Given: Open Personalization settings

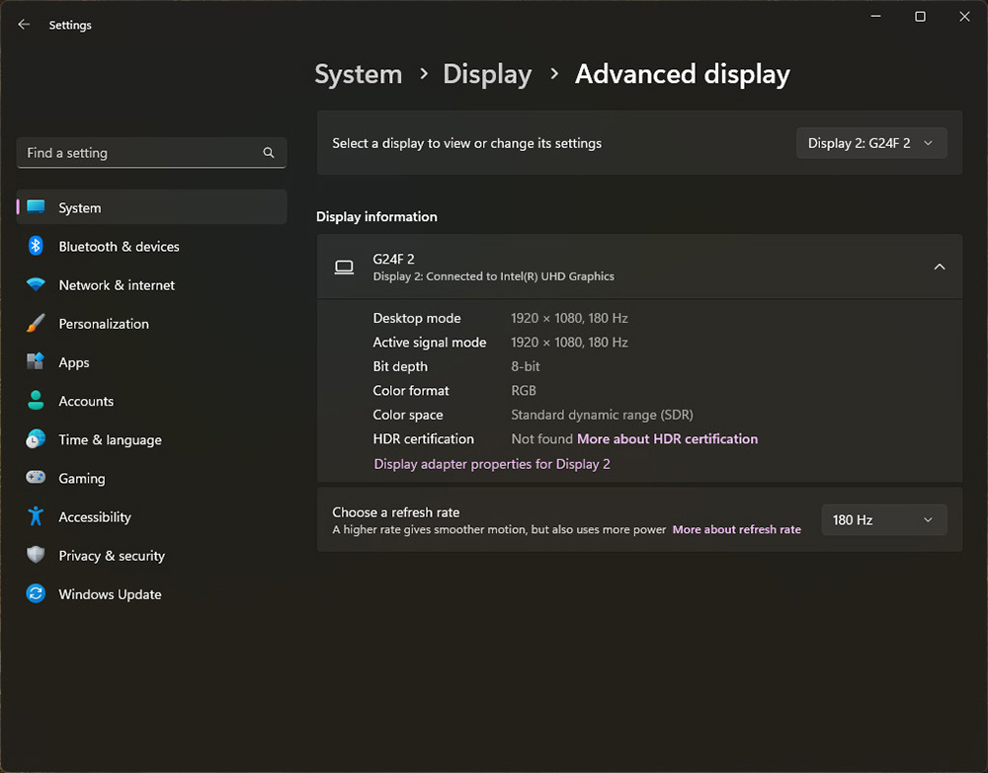Looking at the screenshot, I should [151, 324].
